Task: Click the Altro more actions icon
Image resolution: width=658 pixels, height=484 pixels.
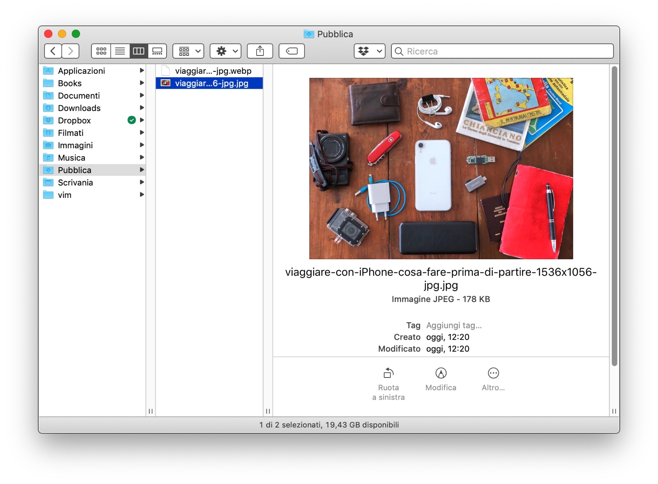Action: point(493,373)
